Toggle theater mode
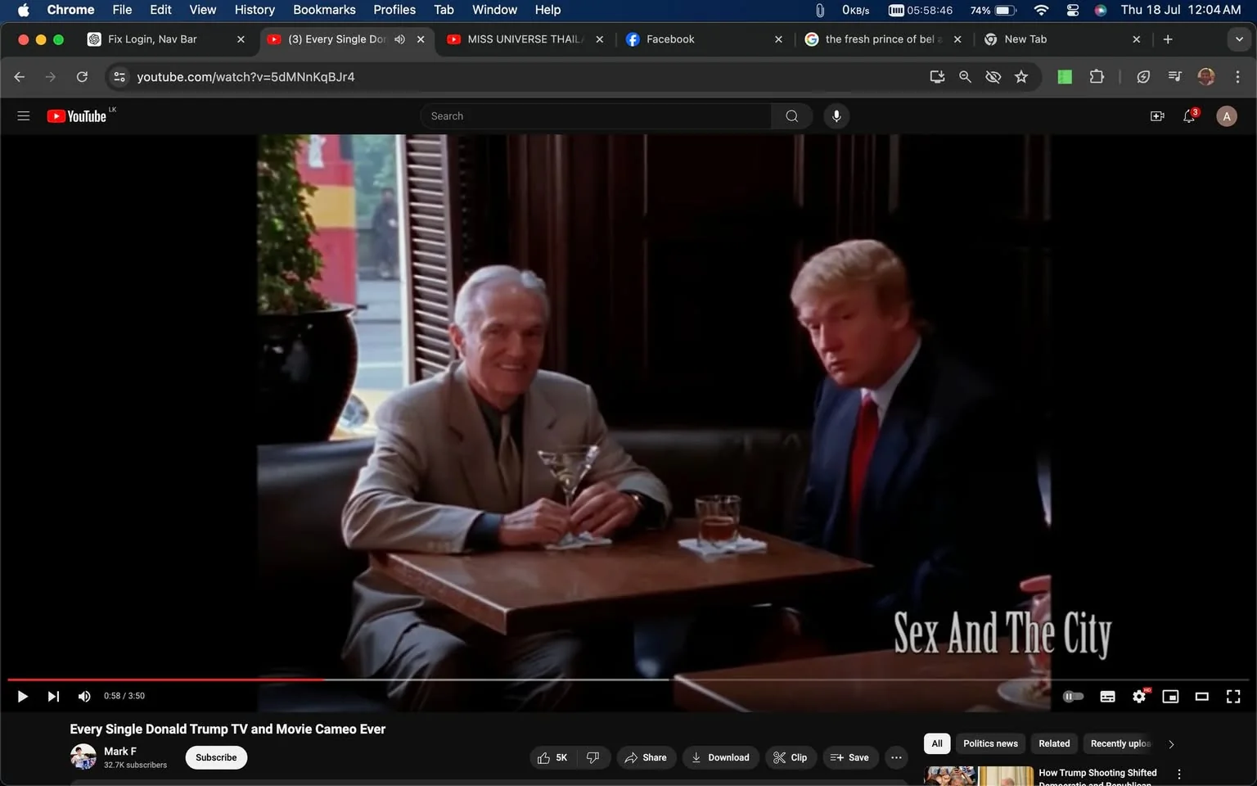 click(x=1201, y=696)
